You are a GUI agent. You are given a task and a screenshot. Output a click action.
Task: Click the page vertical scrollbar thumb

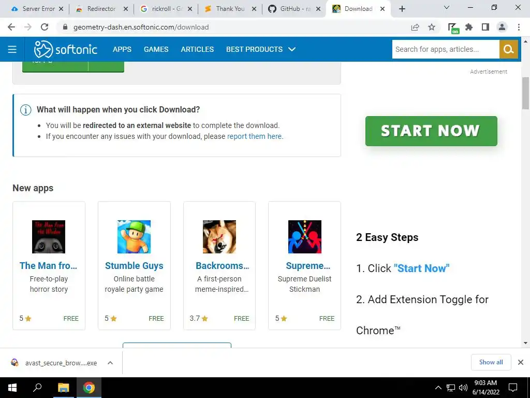[x=525, y=93]
